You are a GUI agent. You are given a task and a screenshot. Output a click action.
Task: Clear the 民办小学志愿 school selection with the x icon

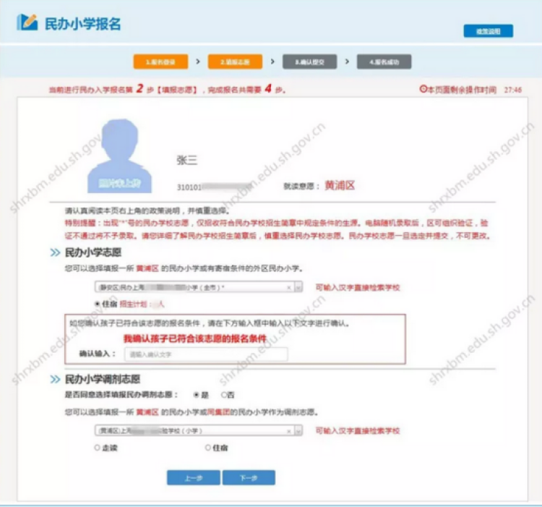point(290,287)
